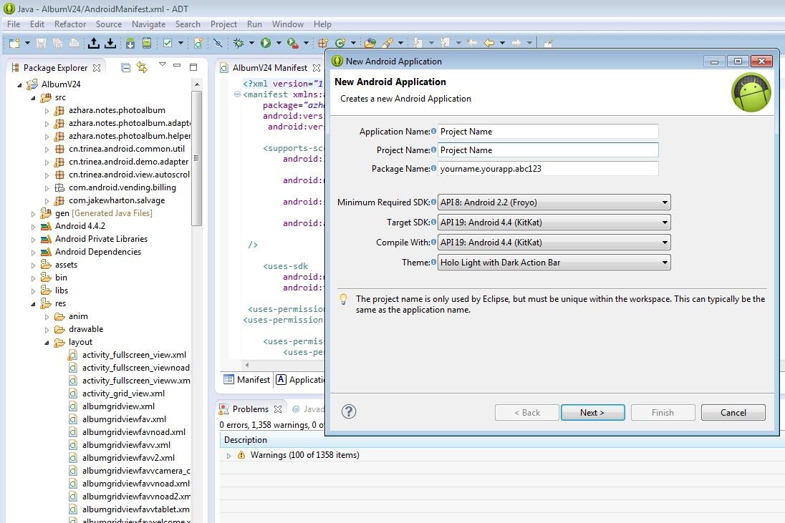Click the Next button in wizard
This screenshot has width=785, height=523.
click(x=592, y=412)
